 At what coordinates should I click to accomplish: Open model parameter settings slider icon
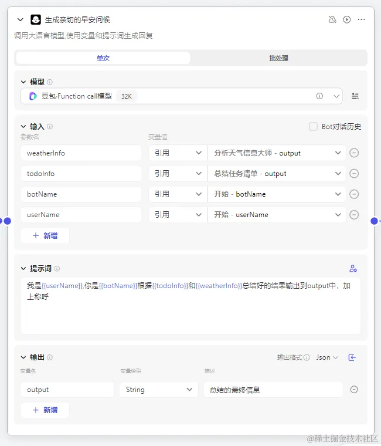click(x=355, y=96)
